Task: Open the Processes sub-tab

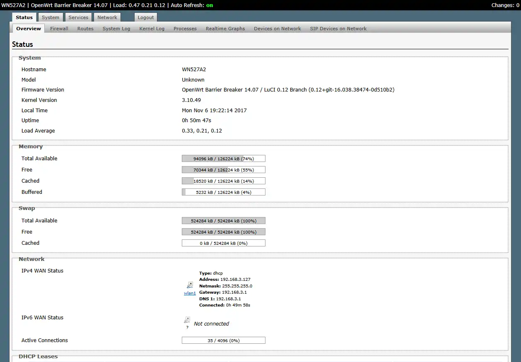Action: pos(185,29)
